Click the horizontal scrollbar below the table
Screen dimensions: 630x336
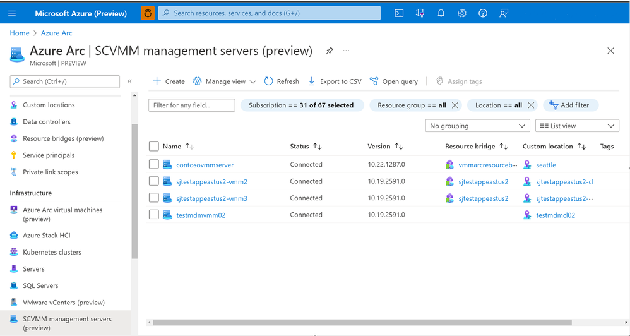(362, 322)
